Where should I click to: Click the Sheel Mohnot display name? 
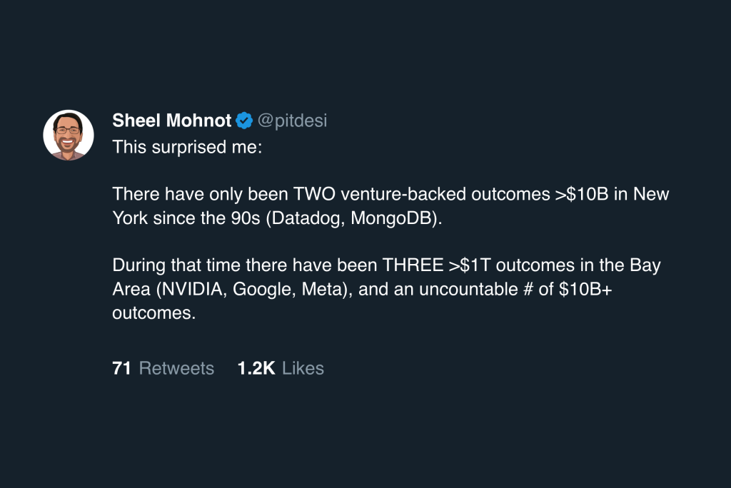pyautogui.click(x=171, y=121)
